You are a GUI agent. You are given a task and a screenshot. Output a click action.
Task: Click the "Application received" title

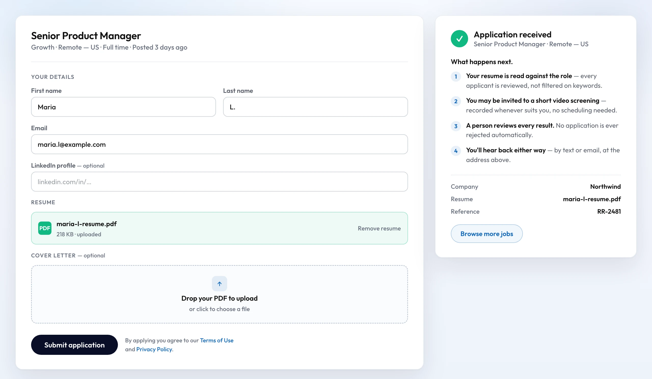[x=512, y=35]
